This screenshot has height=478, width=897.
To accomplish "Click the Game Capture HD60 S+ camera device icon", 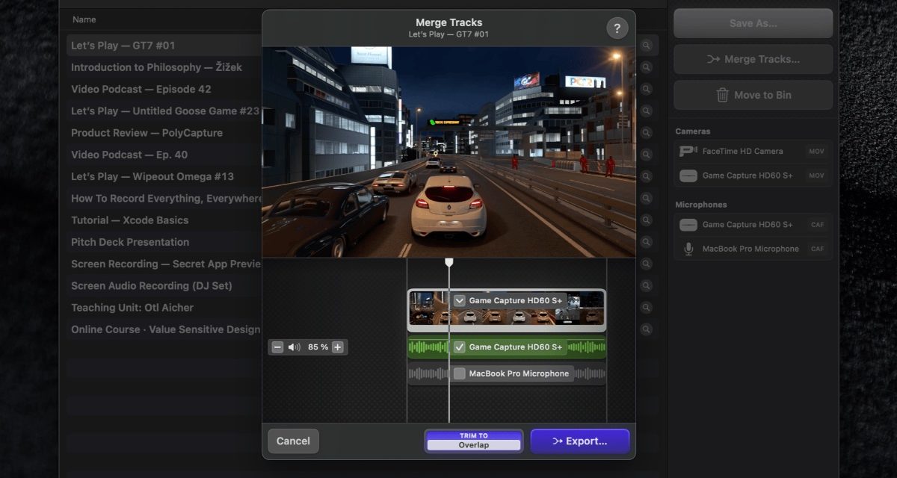I will pyautogui.click(x=688, y=176).
